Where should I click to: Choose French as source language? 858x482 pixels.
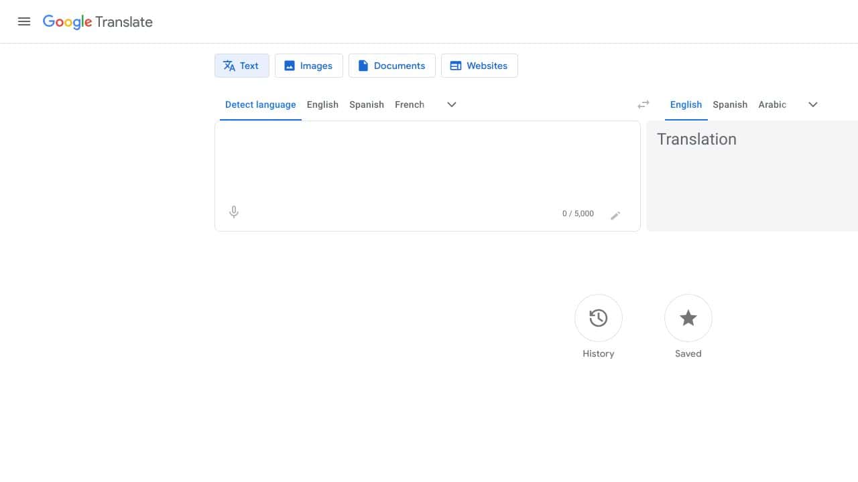tap(410, 104)
